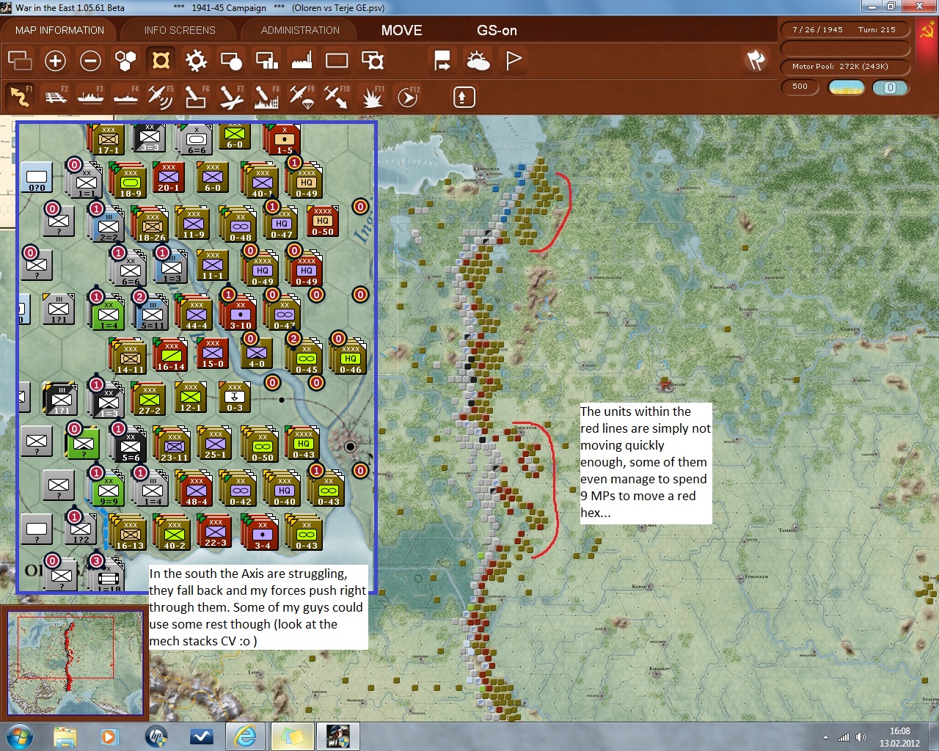The image size is (939, 751).
Task: Select air transport parachute mode (F9)
Action: pos(301,97)
